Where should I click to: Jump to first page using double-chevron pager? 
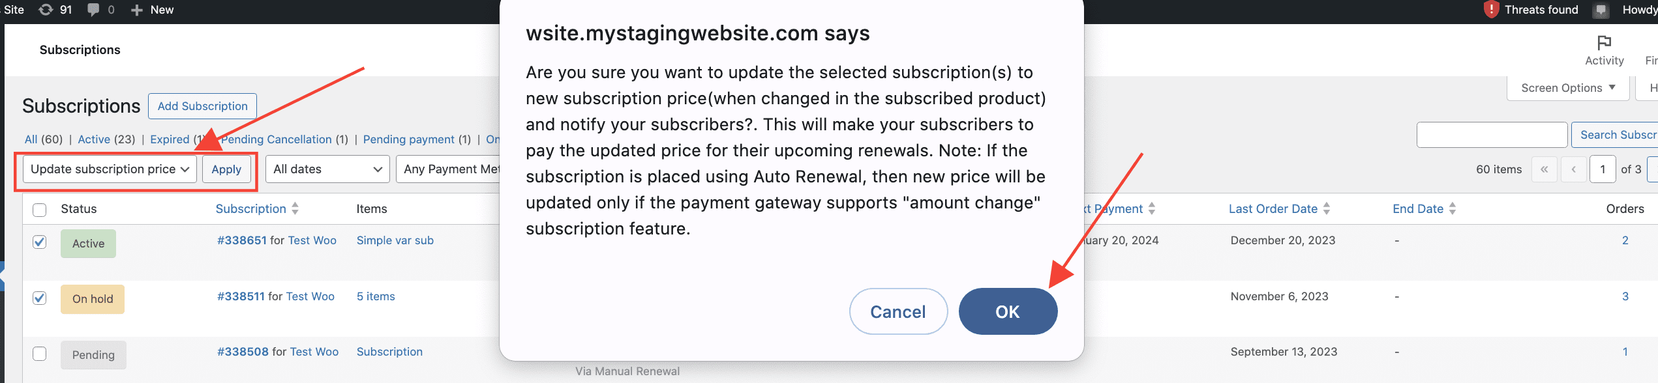point(1545,169)
